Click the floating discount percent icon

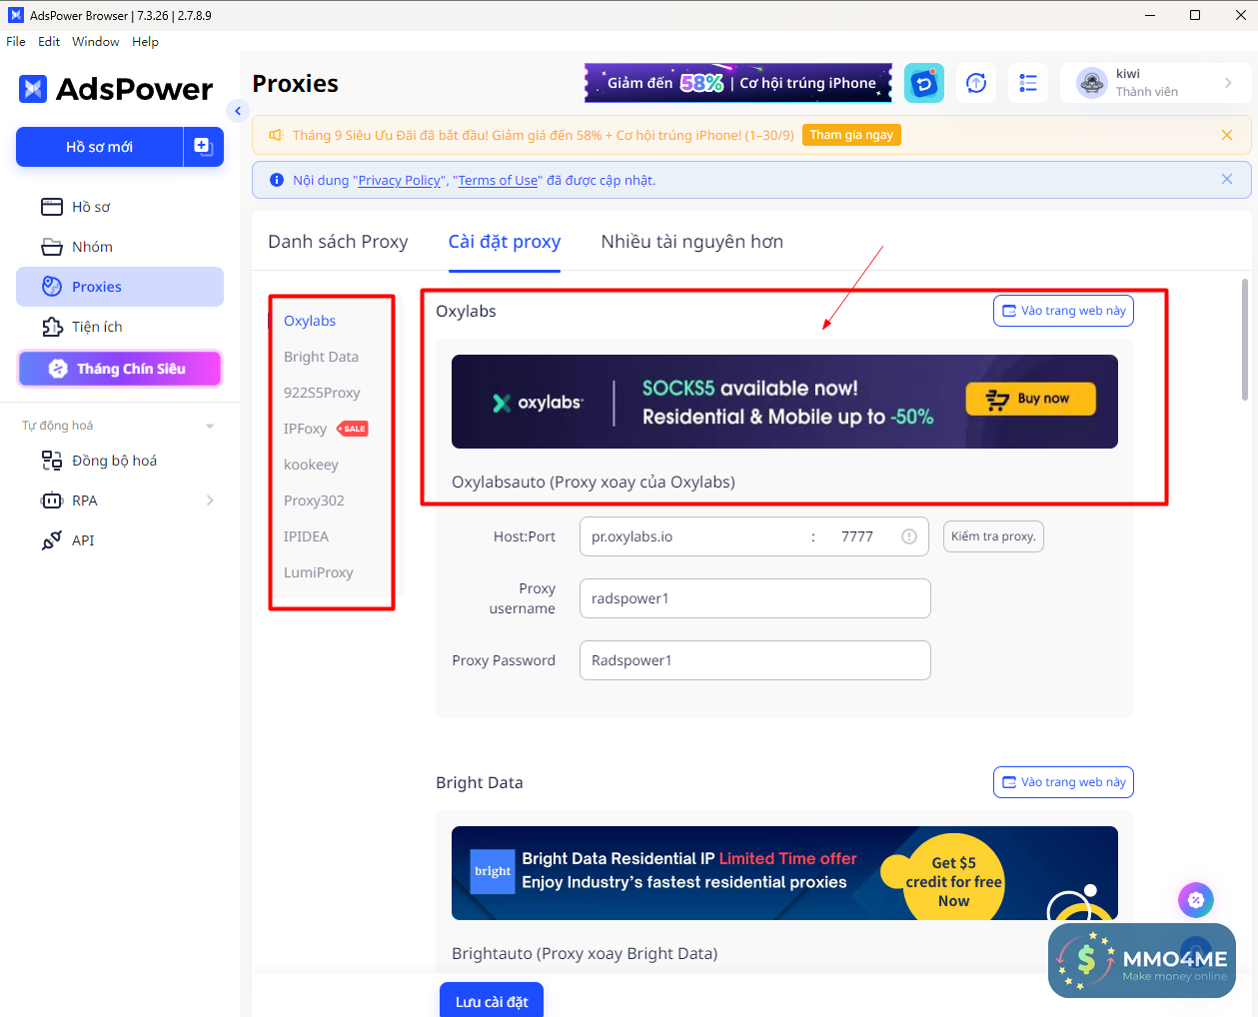1196,900
